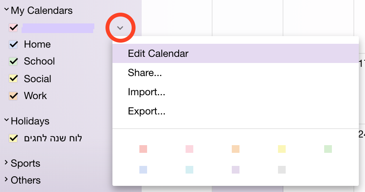
Task: Open the calendar options chevron dropdown
Action: [x=120, y=28]
